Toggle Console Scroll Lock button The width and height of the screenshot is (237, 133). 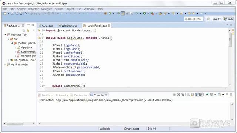click(x=193, y=95)
